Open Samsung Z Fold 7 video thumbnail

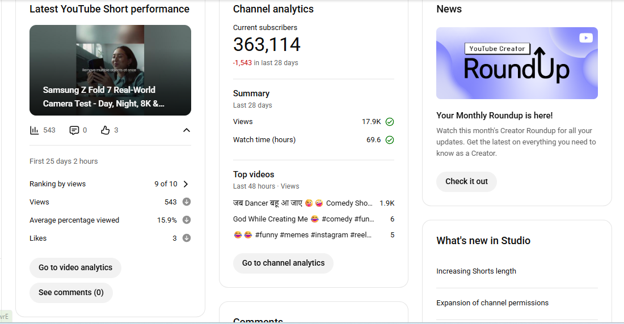click(110, 70)
